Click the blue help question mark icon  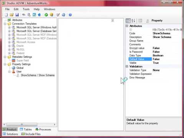click(70, 15)
